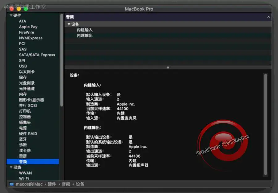The height and width of the screenshot is (193, 278).
Task: Click 设备 in the path bar
Action: pyautogui.click(x=80, y=184)
